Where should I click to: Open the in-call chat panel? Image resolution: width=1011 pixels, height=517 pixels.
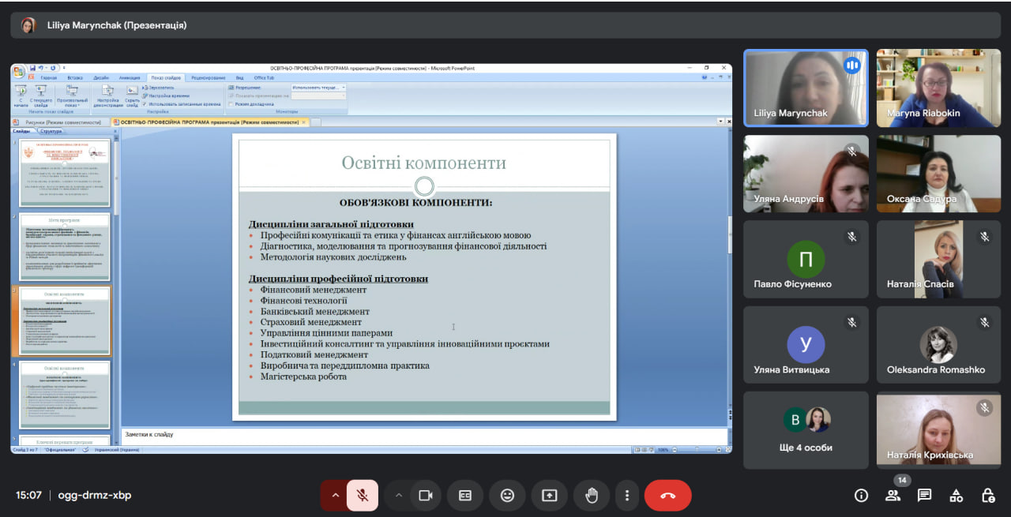924,496
